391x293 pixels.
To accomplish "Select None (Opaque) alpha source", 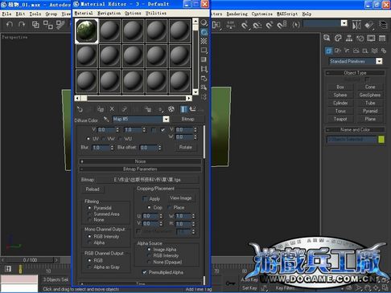I will coord(149,262).
